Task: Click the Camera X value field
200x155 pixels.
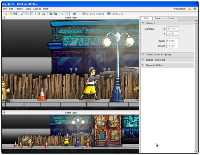Action: click(172, 29)
